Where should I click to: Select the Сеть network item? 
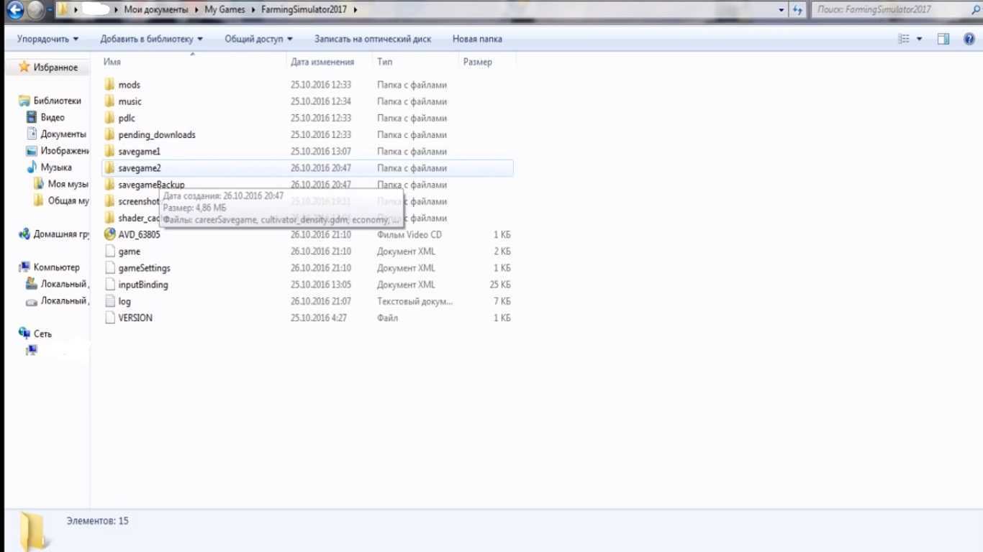(x=42, y=333)
